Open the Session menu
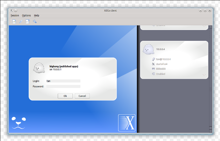The image size is (220, 141). click(x=15, y=15)
